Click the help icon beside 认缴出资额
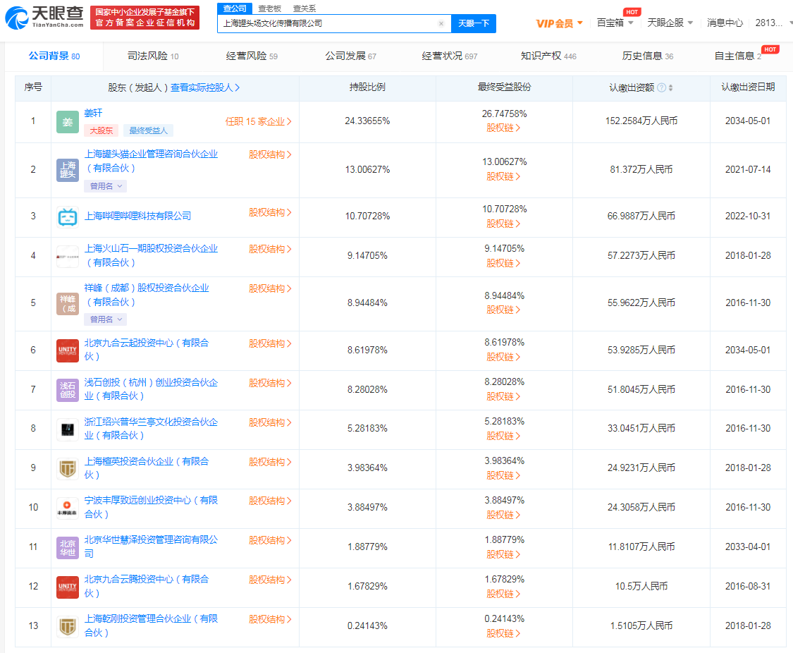 click(661, 88)
